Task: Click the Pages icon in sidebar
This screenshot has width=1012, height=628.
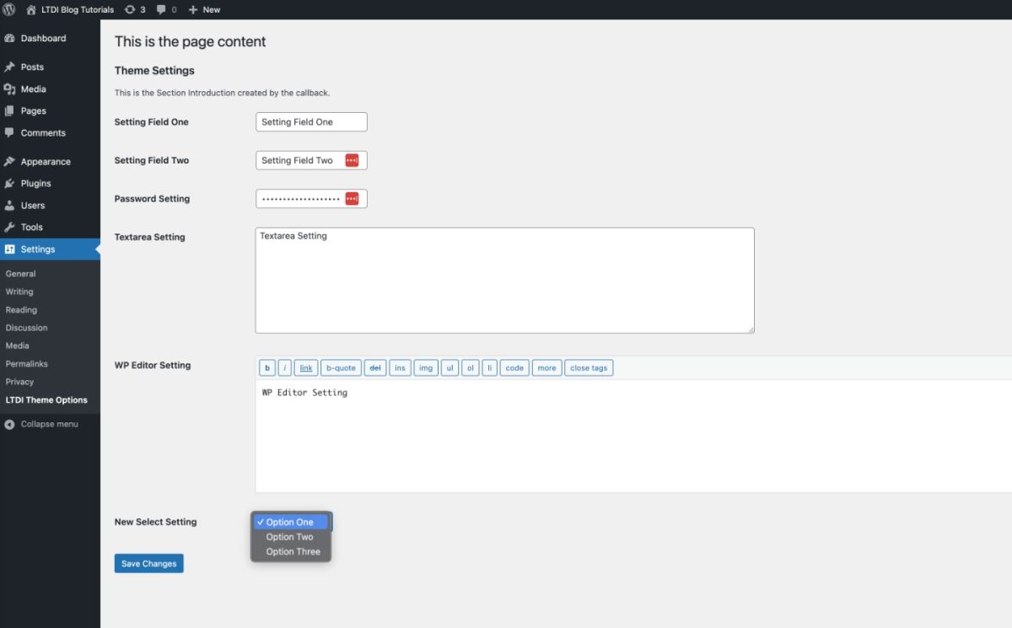Action: [10, 110]
